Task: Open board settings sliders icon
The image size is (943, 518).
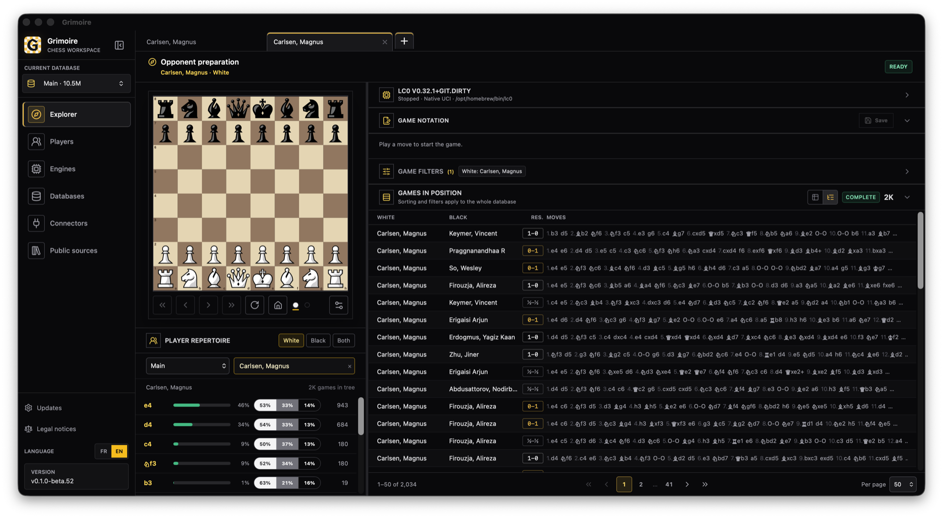Action: 338,305
